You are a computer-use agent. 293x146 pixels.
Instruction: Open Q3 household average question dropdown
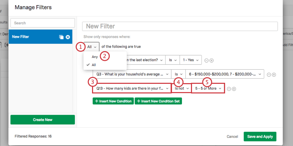tap(132, 74)
